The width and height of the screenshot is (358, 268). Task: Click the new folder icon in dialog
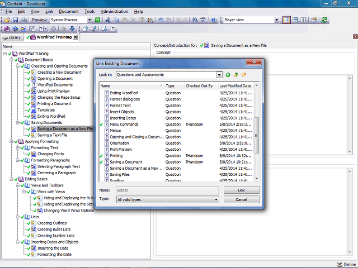click(244, 75)
